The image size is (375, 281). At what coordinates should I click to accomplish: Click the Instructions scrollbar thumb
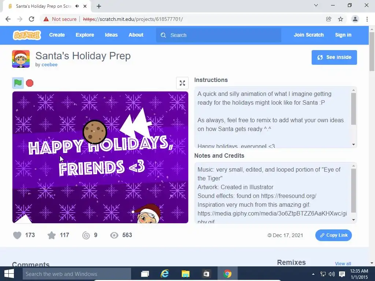[x=353, y=109]
